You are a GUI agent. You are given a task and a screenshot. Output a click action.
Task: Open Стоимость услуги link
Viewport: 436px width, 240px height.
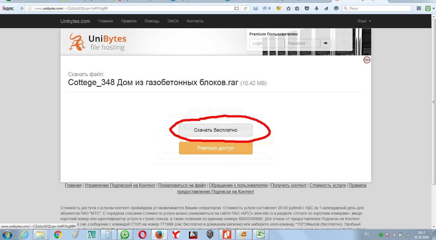[x=328, y=185]
